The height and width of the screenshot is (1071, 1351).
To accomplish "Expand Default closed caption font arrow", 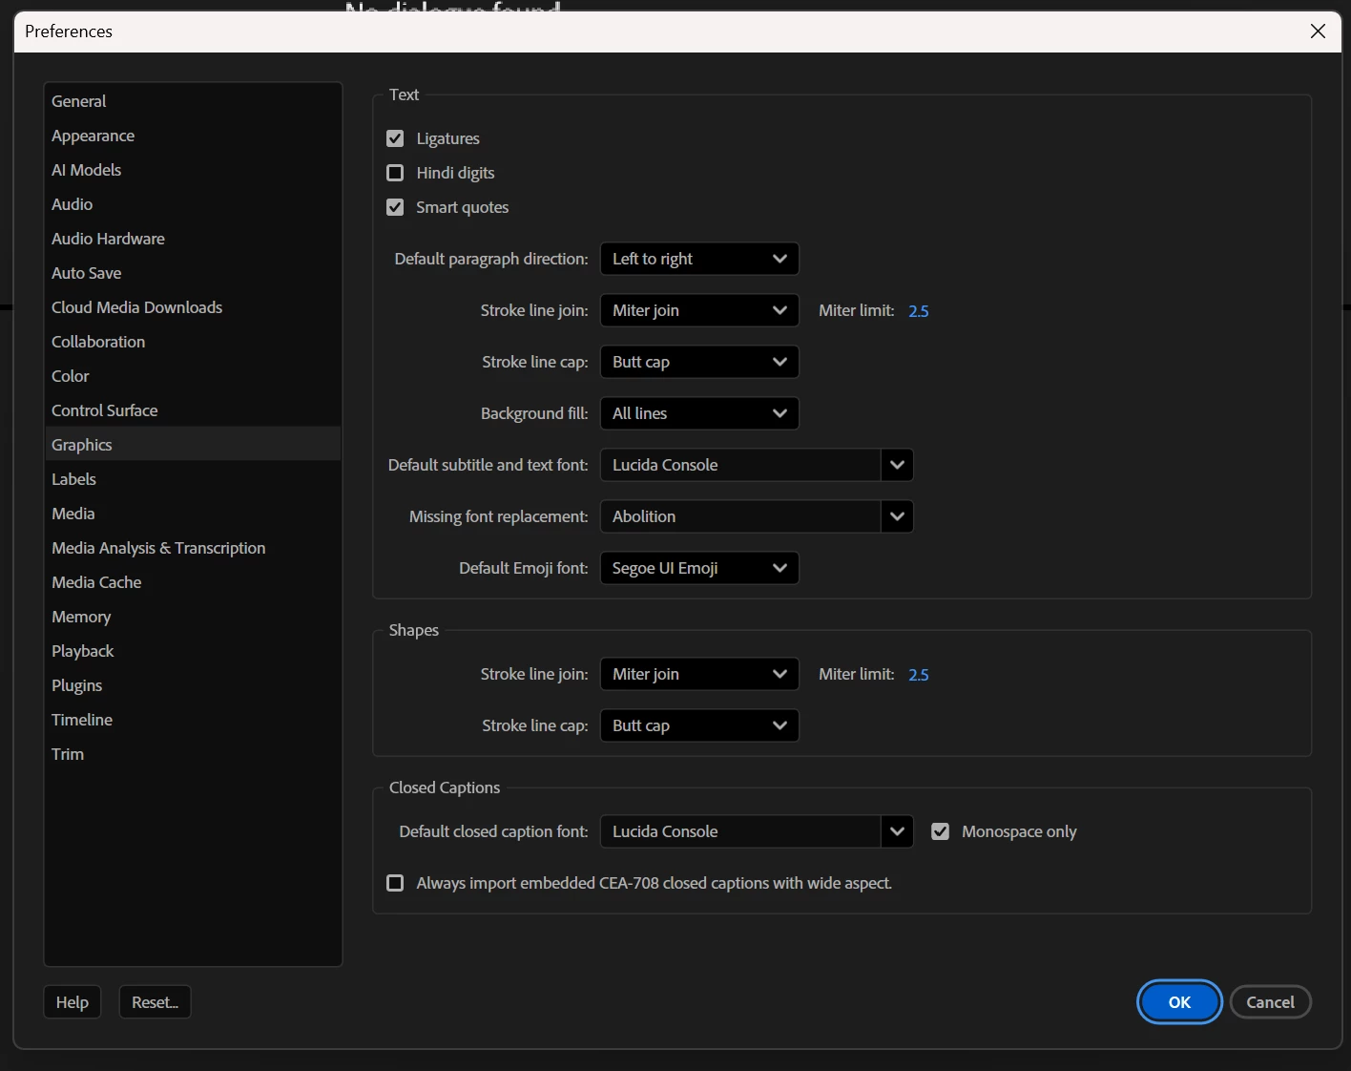I will (x=897, y=831).
